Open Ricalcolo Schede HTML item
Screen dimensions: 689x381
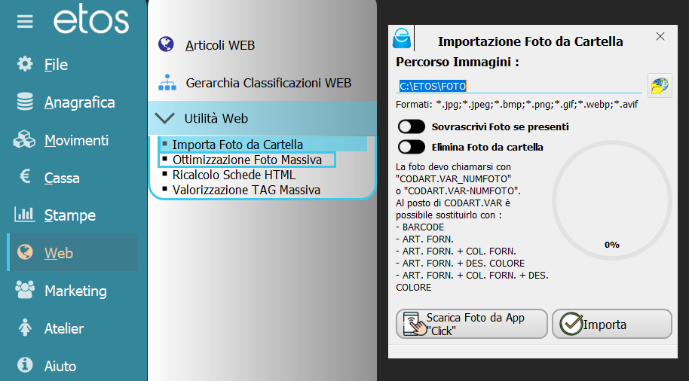coord(234,175)
